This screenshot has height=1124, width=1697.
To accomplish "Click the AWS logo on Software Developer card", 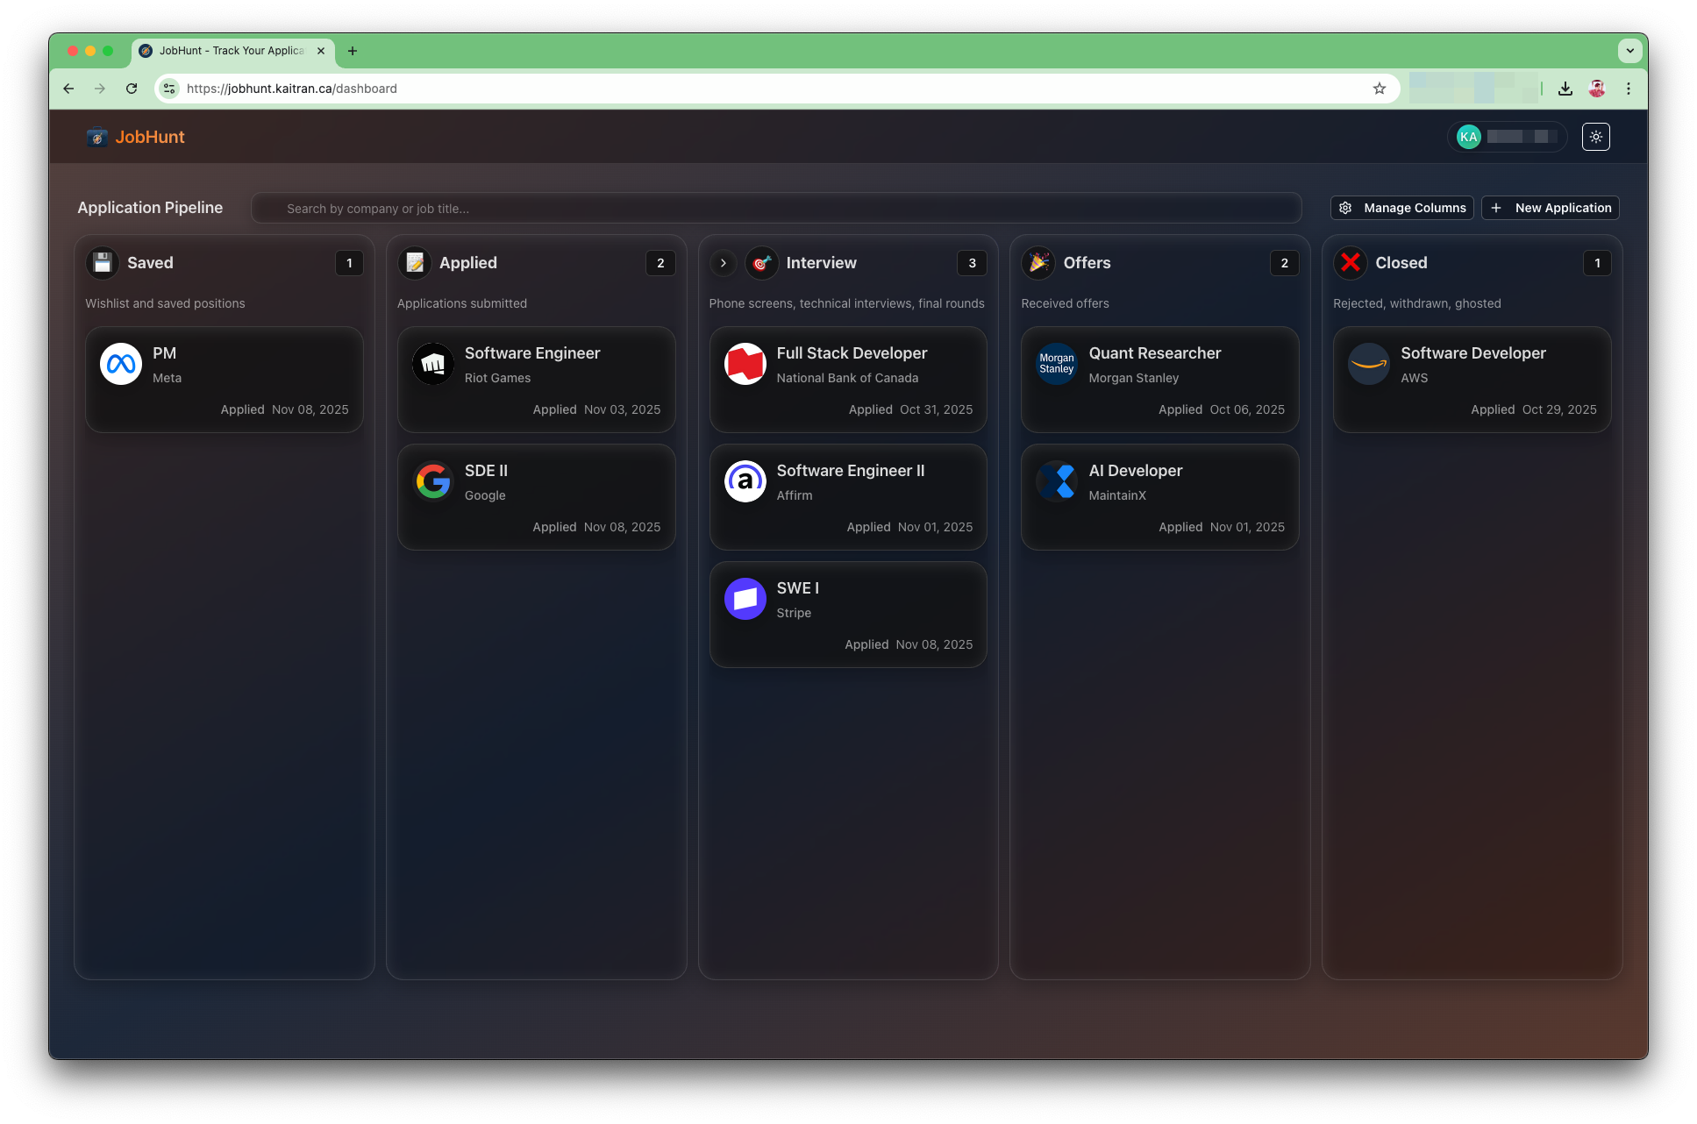I will pyautogui.click(x=1368, y=363).
